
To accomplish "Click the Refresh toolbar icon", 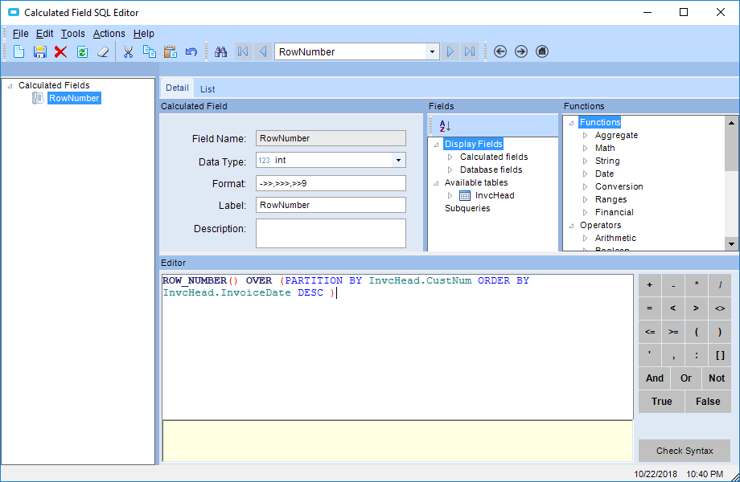I will [x=82, y=51].
